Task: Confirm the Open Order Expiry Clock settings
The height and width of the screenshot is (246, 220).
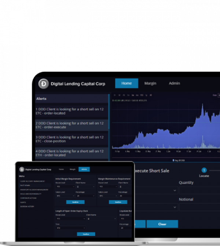Action: coord(86,234)
